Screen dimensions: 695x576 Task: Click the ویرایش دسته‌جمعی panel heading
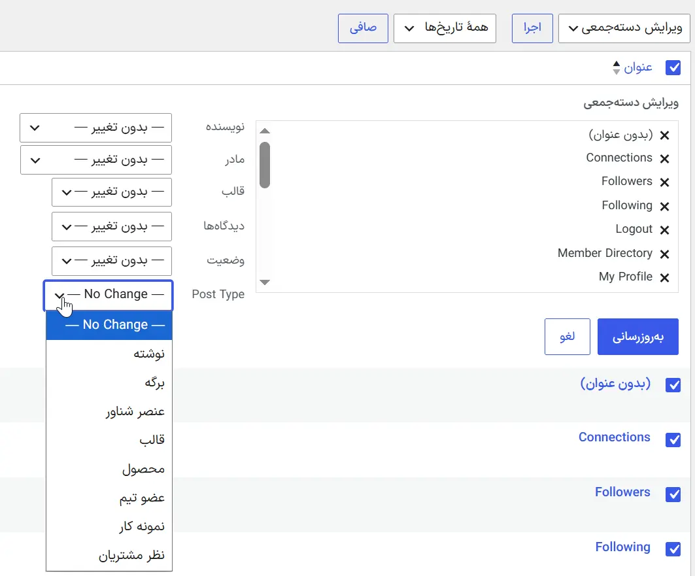click(631, 103)
